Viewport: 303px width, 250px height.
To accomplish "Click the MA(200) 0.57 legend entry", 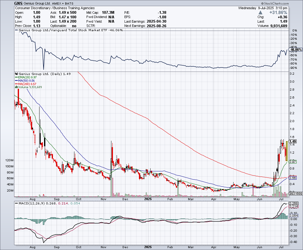I will point(26,84).
